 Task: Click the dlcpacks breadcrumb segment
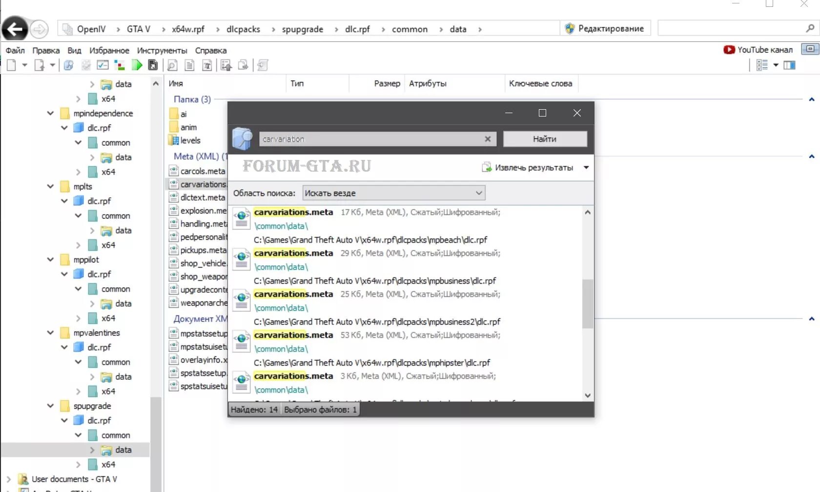pos(243,29)
